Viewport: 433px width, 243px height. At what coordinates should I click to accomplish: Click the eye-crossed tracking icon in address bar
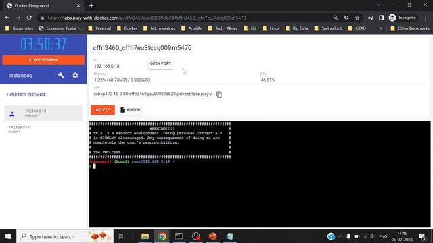(346, 18)
